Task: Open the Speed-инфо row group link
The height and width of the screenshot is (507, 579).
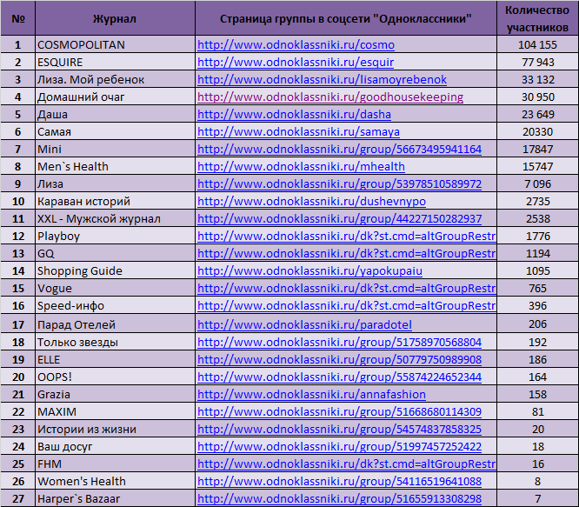Action: 346,306
